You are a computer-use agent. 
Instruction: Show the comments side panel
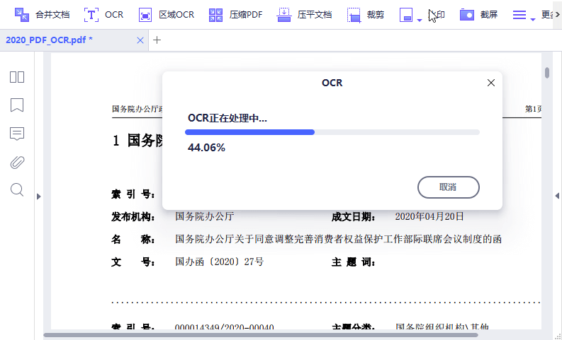17,134
